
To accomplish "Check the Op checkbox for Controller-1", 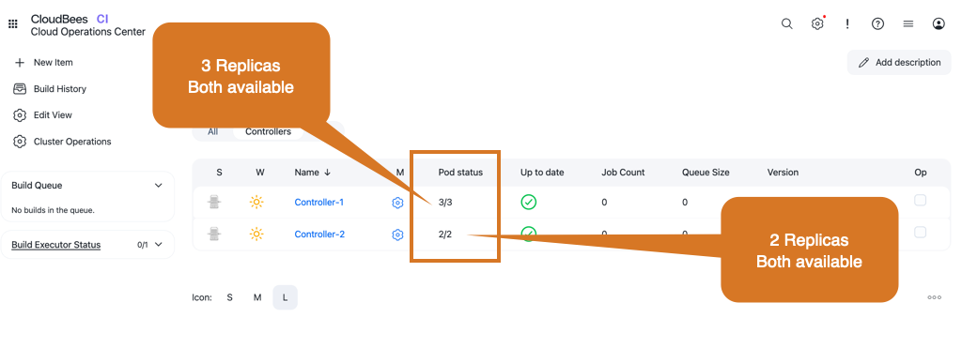I will click(921, 201).
